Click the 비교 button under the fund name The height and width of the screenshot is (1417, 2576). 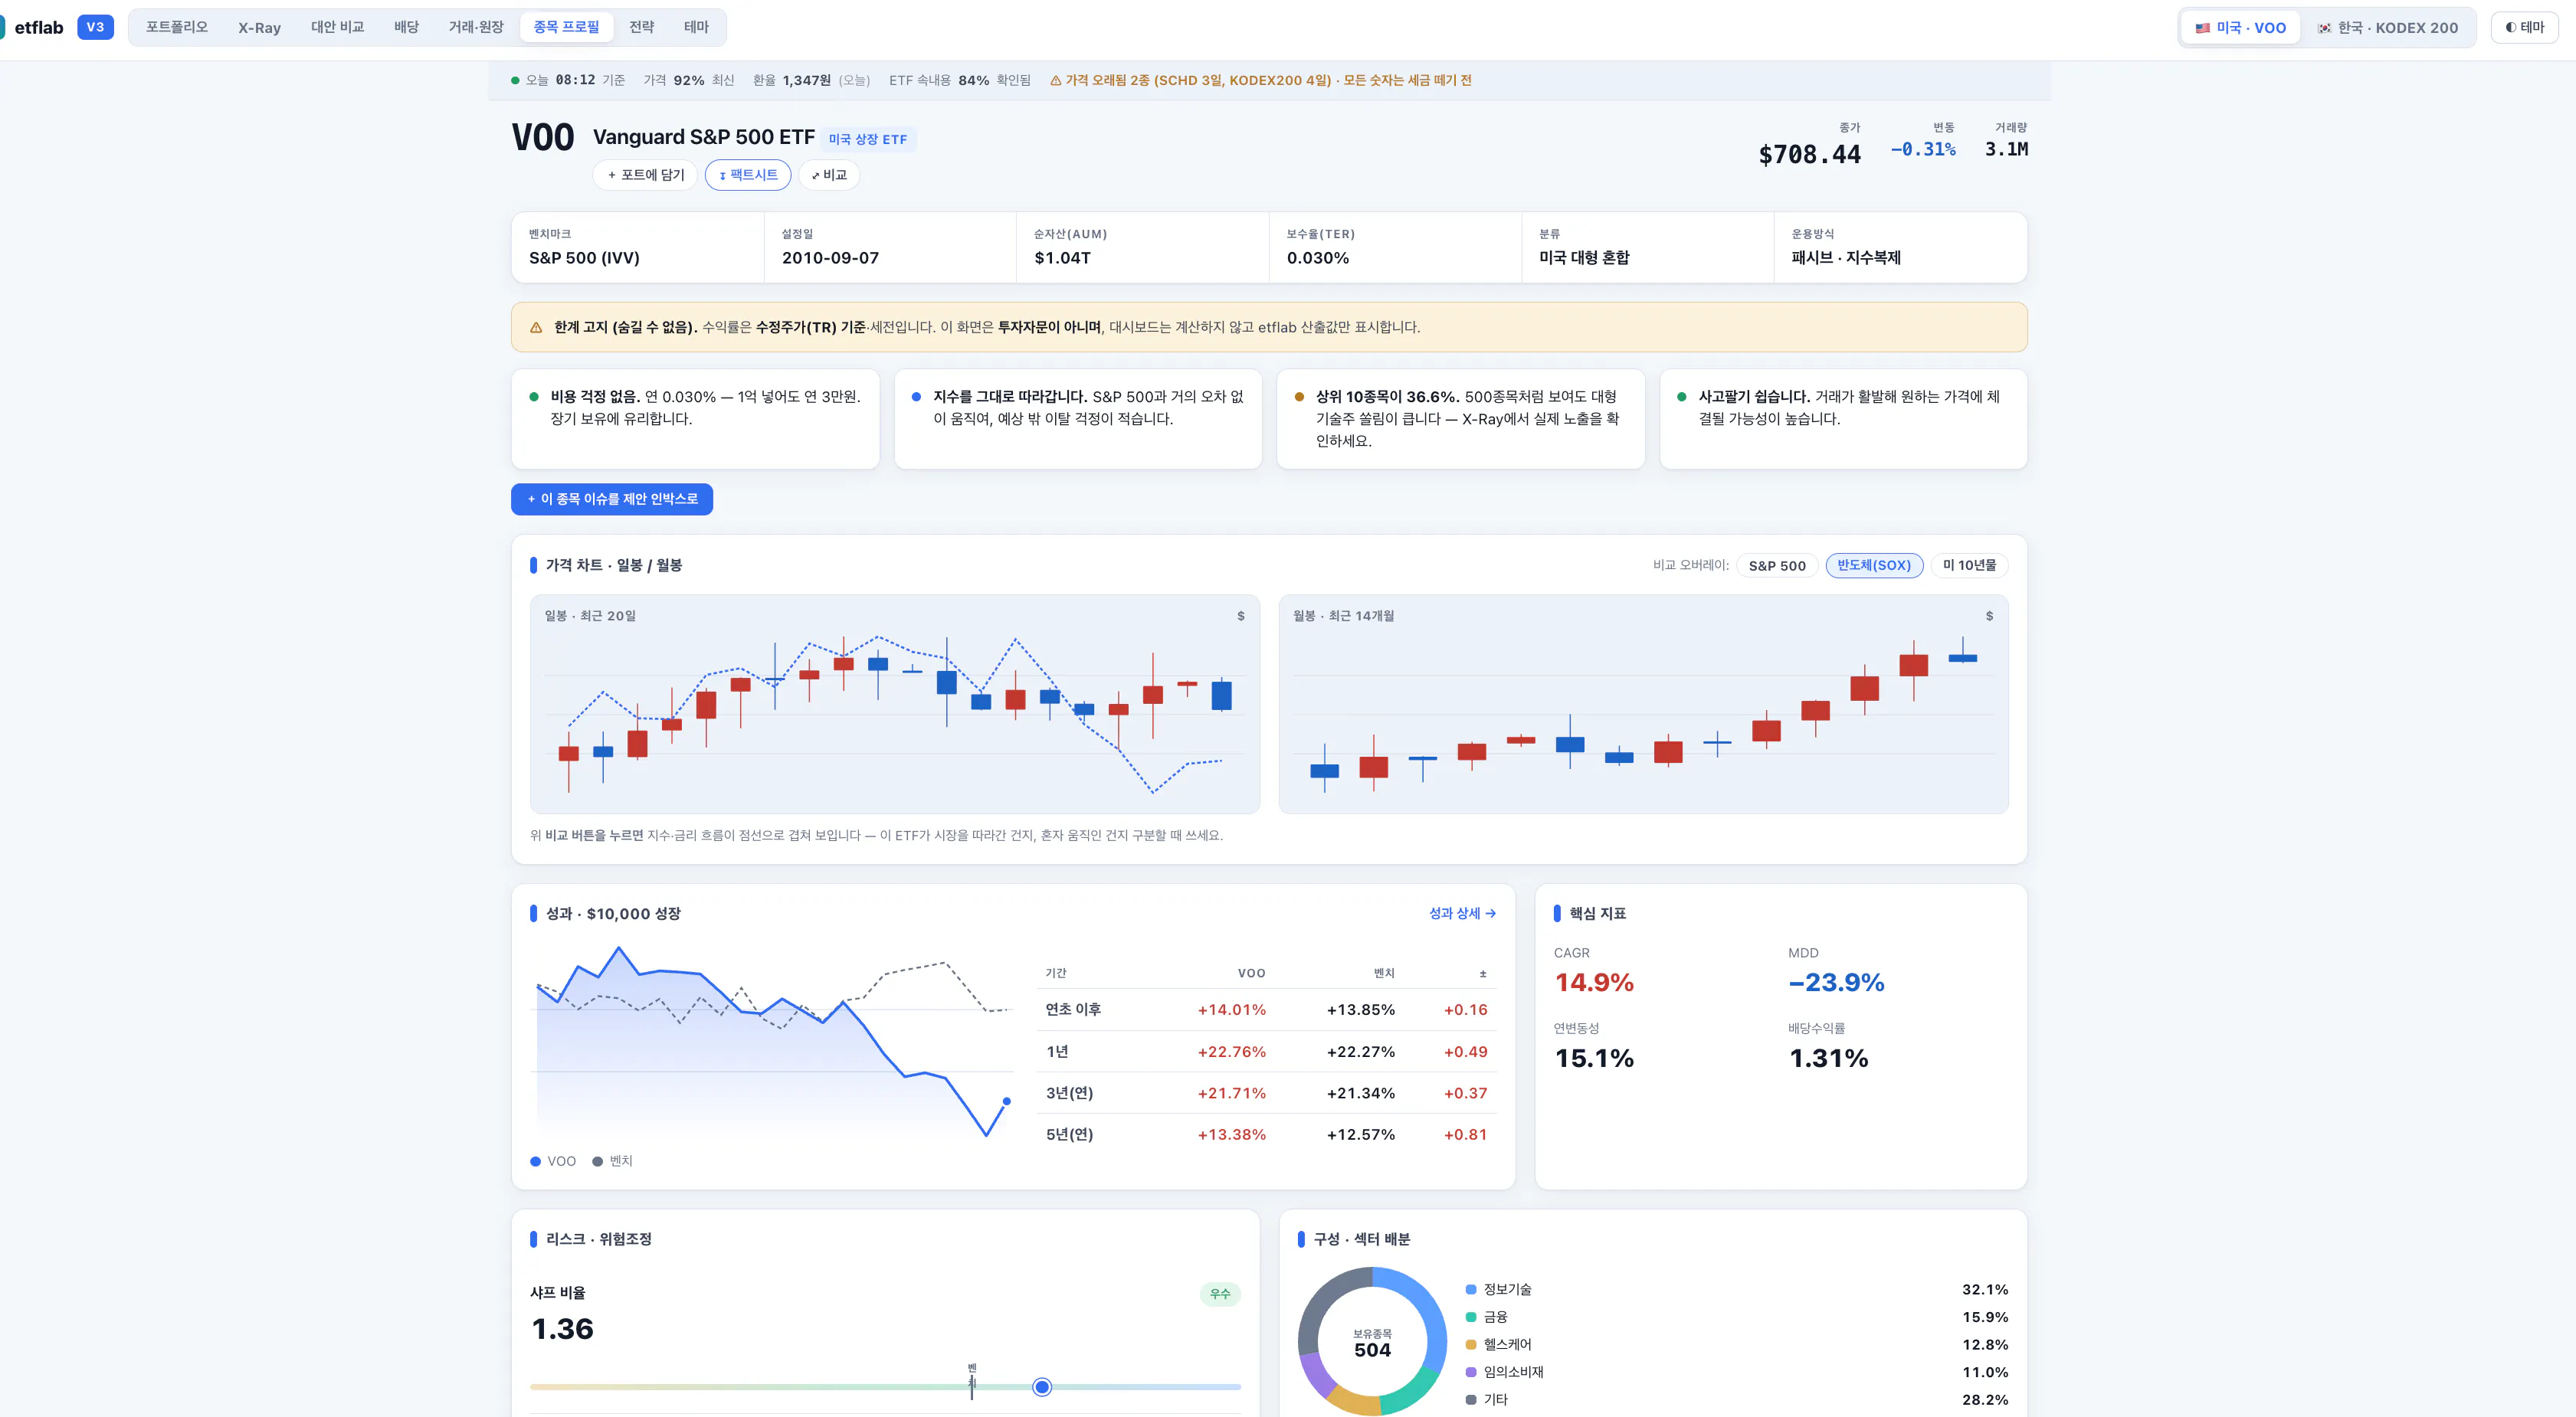(x=829, y=175)
